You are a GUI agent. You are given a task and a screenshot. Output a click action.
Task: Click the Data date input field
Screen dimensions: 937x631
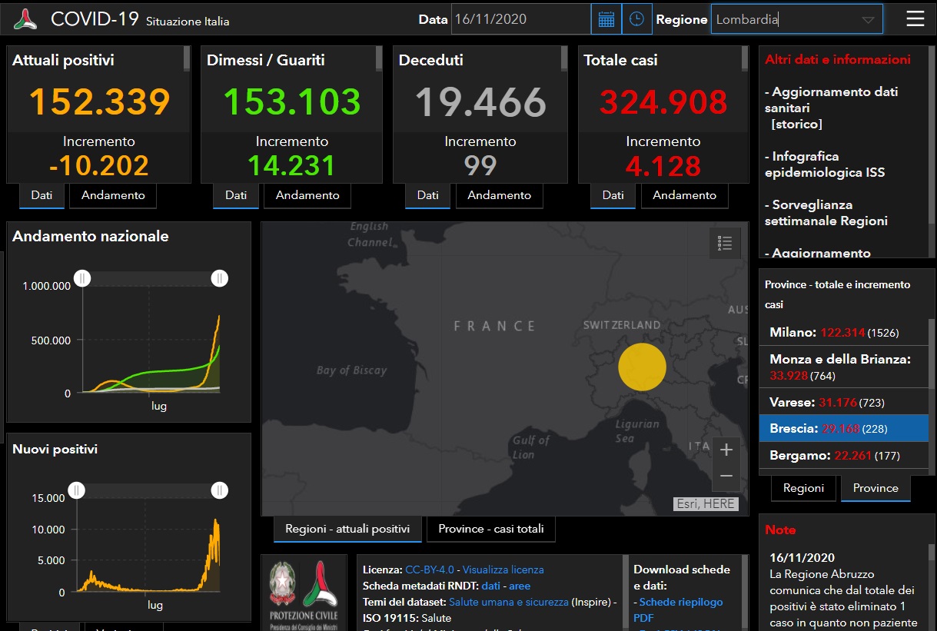(x=520, y=20)
